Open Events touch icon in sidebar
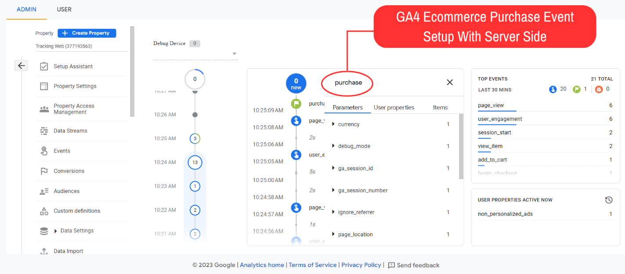Image resolution: width=625 pixels, height=274 pixels. (x=44, y=151)
